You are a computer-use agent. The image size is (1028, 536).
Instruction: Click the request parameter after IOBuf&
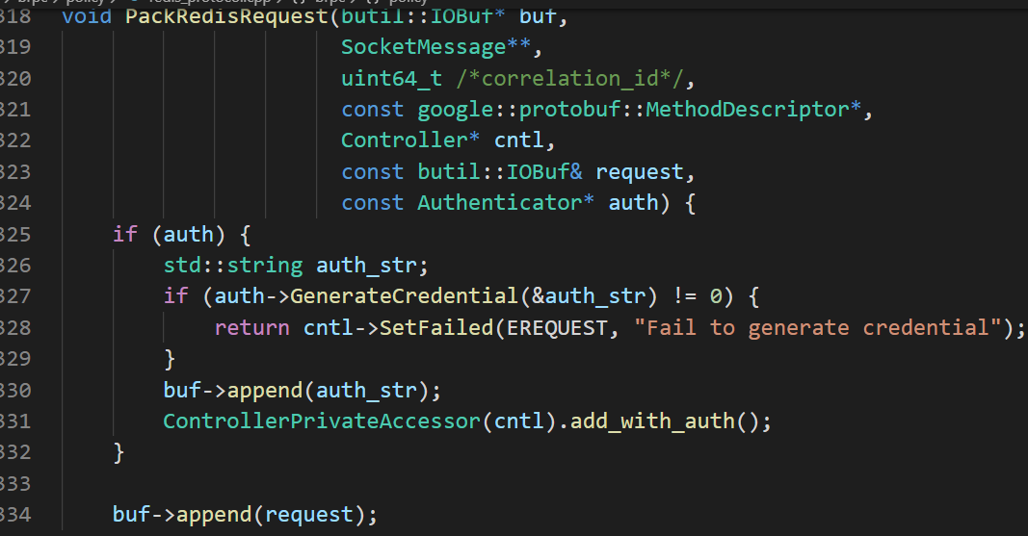click(x=639, y=172)
